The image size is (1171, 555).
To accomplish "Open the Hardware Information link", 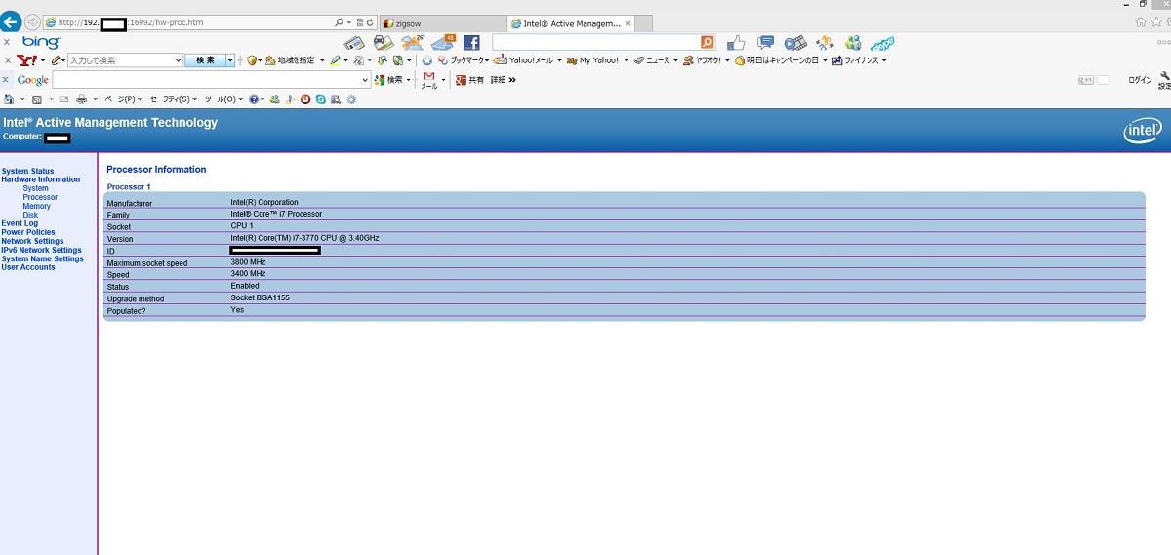I will [41, 179].
